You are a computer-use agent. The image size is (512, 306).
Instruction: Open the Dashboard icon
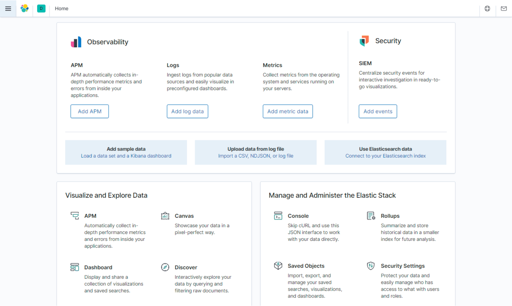(75, 267)
